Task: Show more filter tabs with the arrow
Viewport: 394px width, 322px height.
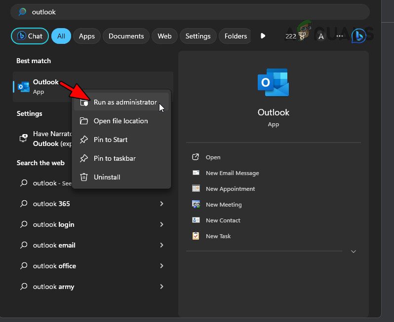Action: tap(263, 36)
